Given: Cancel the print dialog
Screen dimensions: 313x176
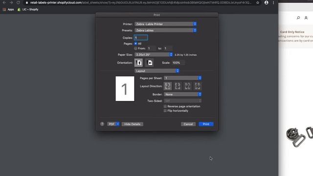Looking at the screenshot, I should click(188, 124).
